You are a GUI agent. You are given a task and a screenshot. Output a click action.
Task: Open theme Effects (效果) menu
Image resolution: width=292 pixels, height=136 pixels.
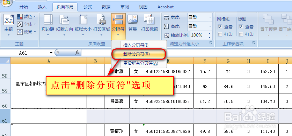(x=27, y=32)
